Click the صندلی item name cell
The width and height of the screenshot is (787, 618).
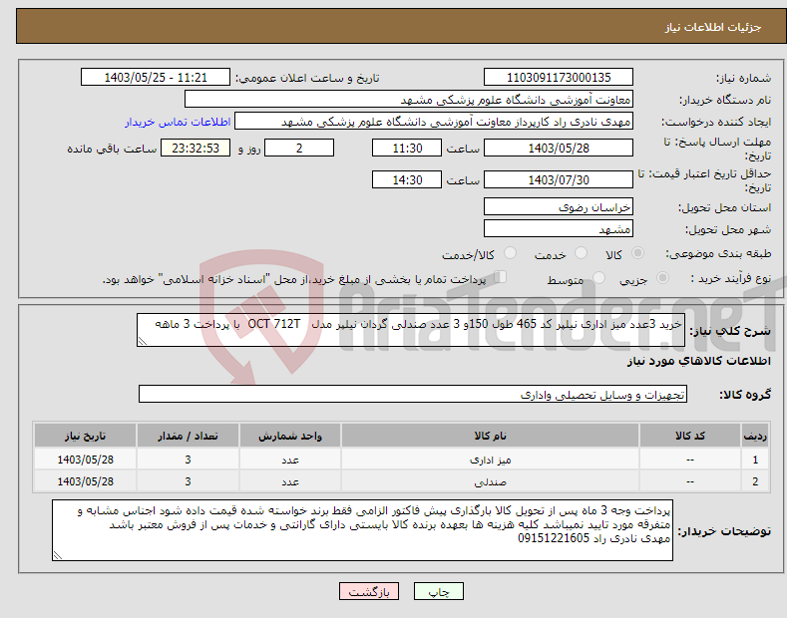point(490,481)
